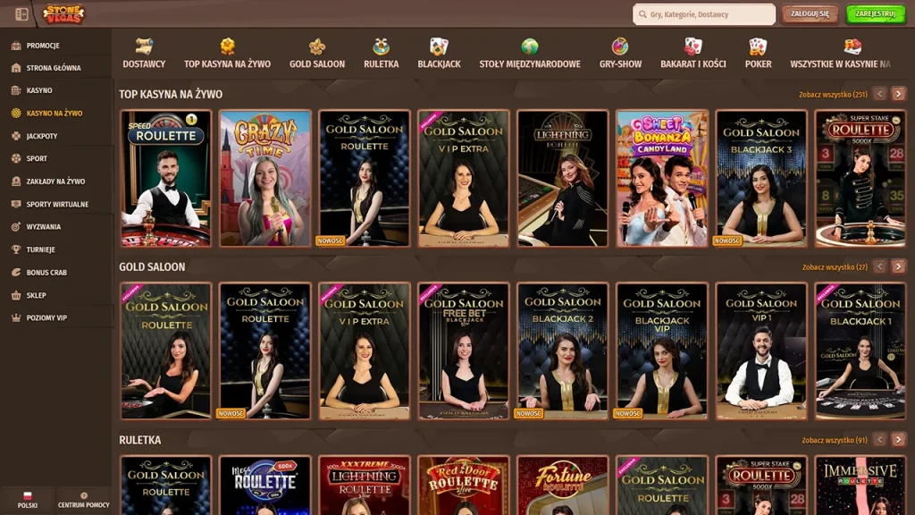
Task: Click the Kasyno slot icon
Action: click(16, 90)
